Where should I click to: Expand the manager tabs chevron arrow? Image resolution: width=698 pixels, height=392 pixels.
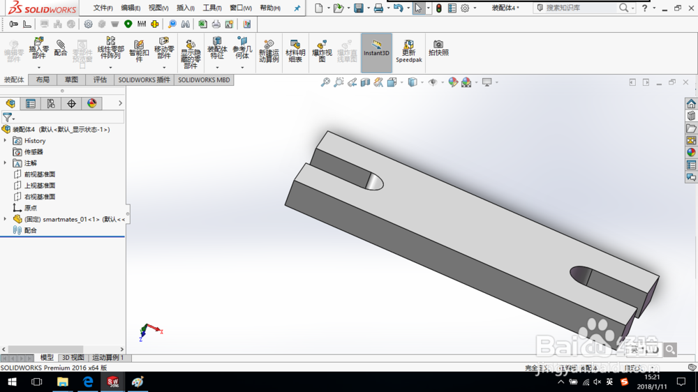point(120,103)
